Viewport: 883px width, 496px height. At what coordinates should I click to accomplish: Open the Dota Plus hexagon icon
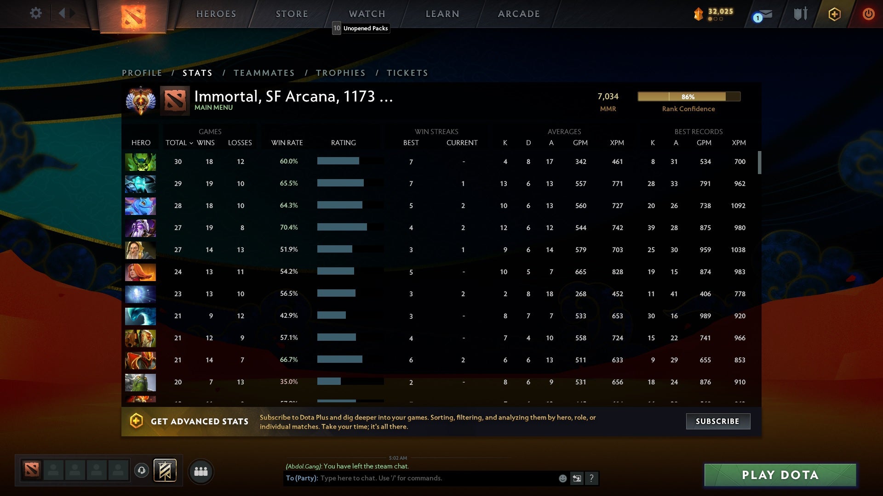[834, 14]
